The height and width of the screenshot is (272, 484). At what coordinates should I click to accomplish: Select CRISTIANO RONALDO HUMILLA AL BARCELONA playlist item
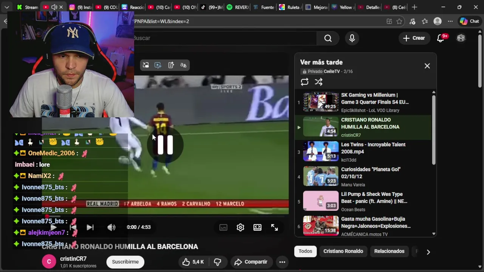[x=363, y=127]
